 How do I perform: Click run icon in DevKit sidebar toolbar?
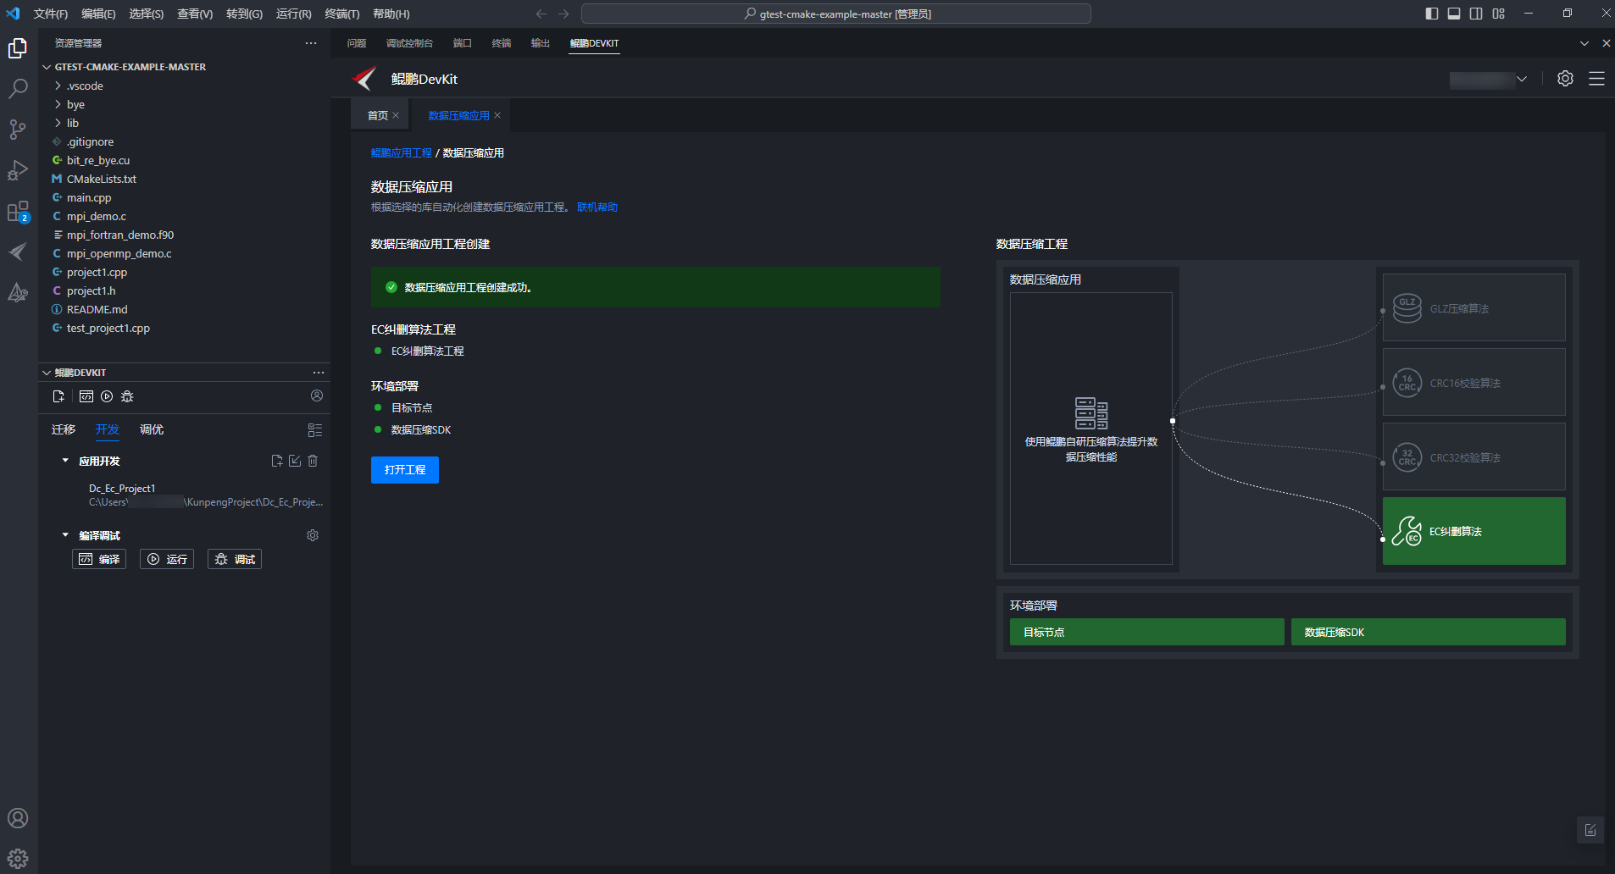(x=107, y=396)
